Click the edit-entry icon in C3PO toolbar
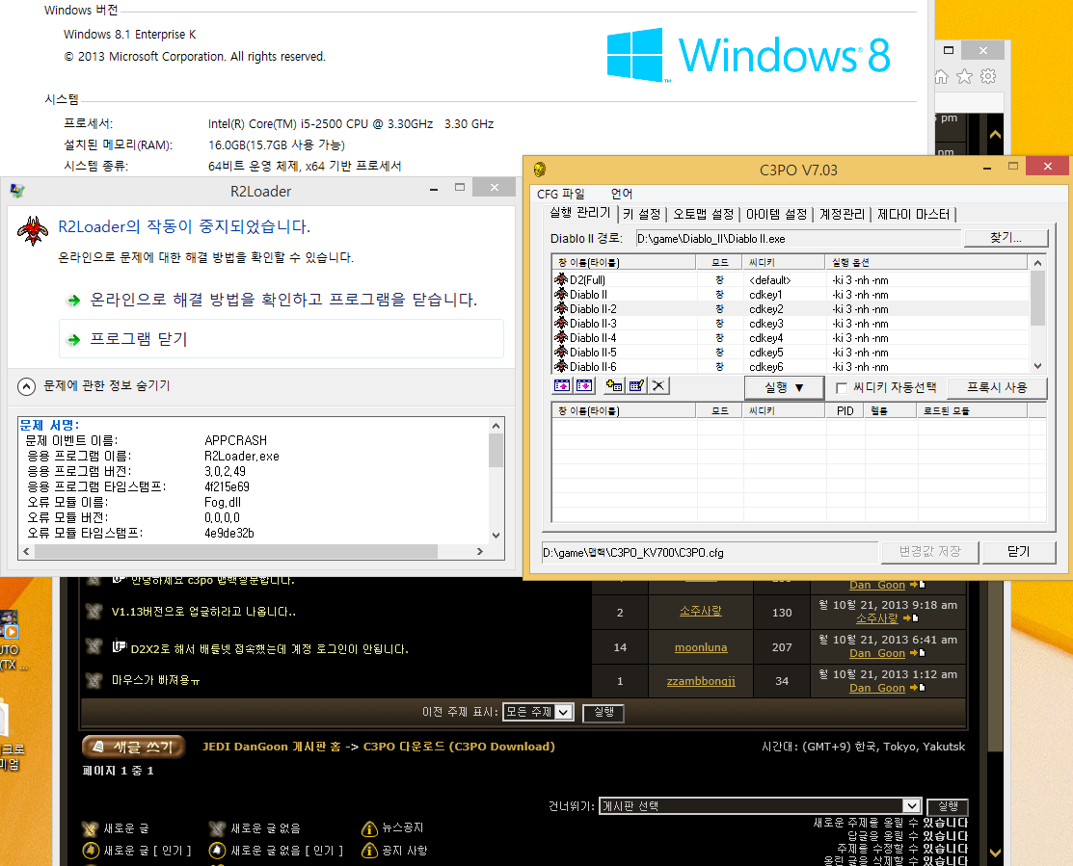Viewport: 1073px width, 866px height. tap(636, 385)
